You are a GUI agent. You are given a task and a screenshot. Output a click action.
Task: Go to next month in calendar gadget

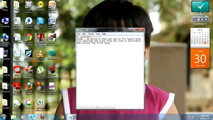pos(208,30)
